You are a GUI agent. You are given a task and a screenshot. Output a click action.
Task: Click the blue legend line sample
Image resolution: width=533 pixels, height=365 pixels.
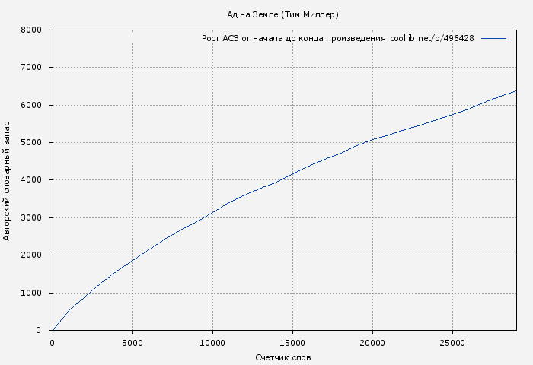(x=493, y=38)
